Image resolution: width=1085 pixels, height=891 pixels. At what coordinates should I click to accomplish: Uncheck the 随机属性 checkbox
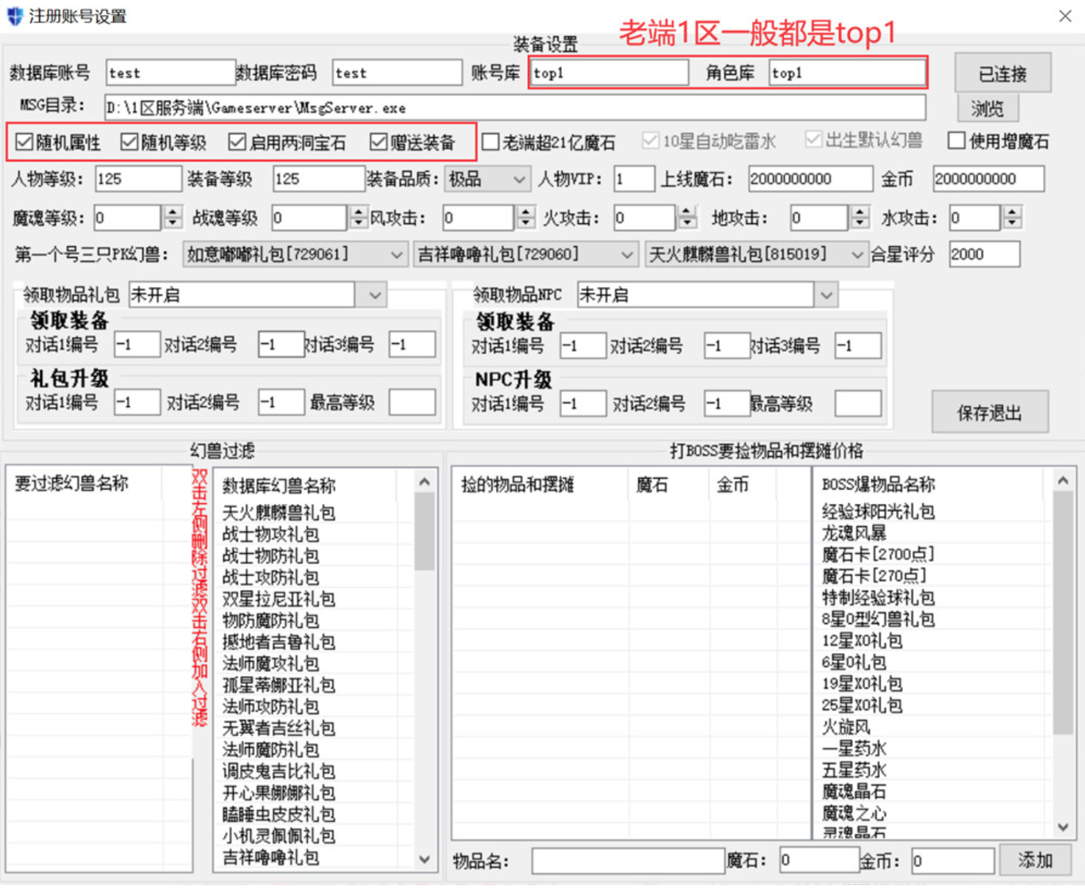25,142
